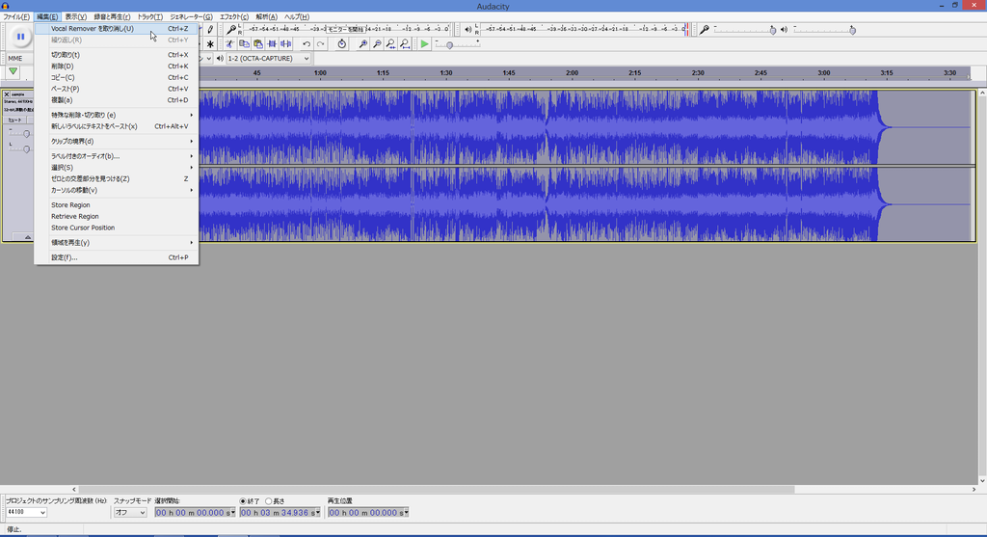Open the selection start time format arrow

coord(233,513)
